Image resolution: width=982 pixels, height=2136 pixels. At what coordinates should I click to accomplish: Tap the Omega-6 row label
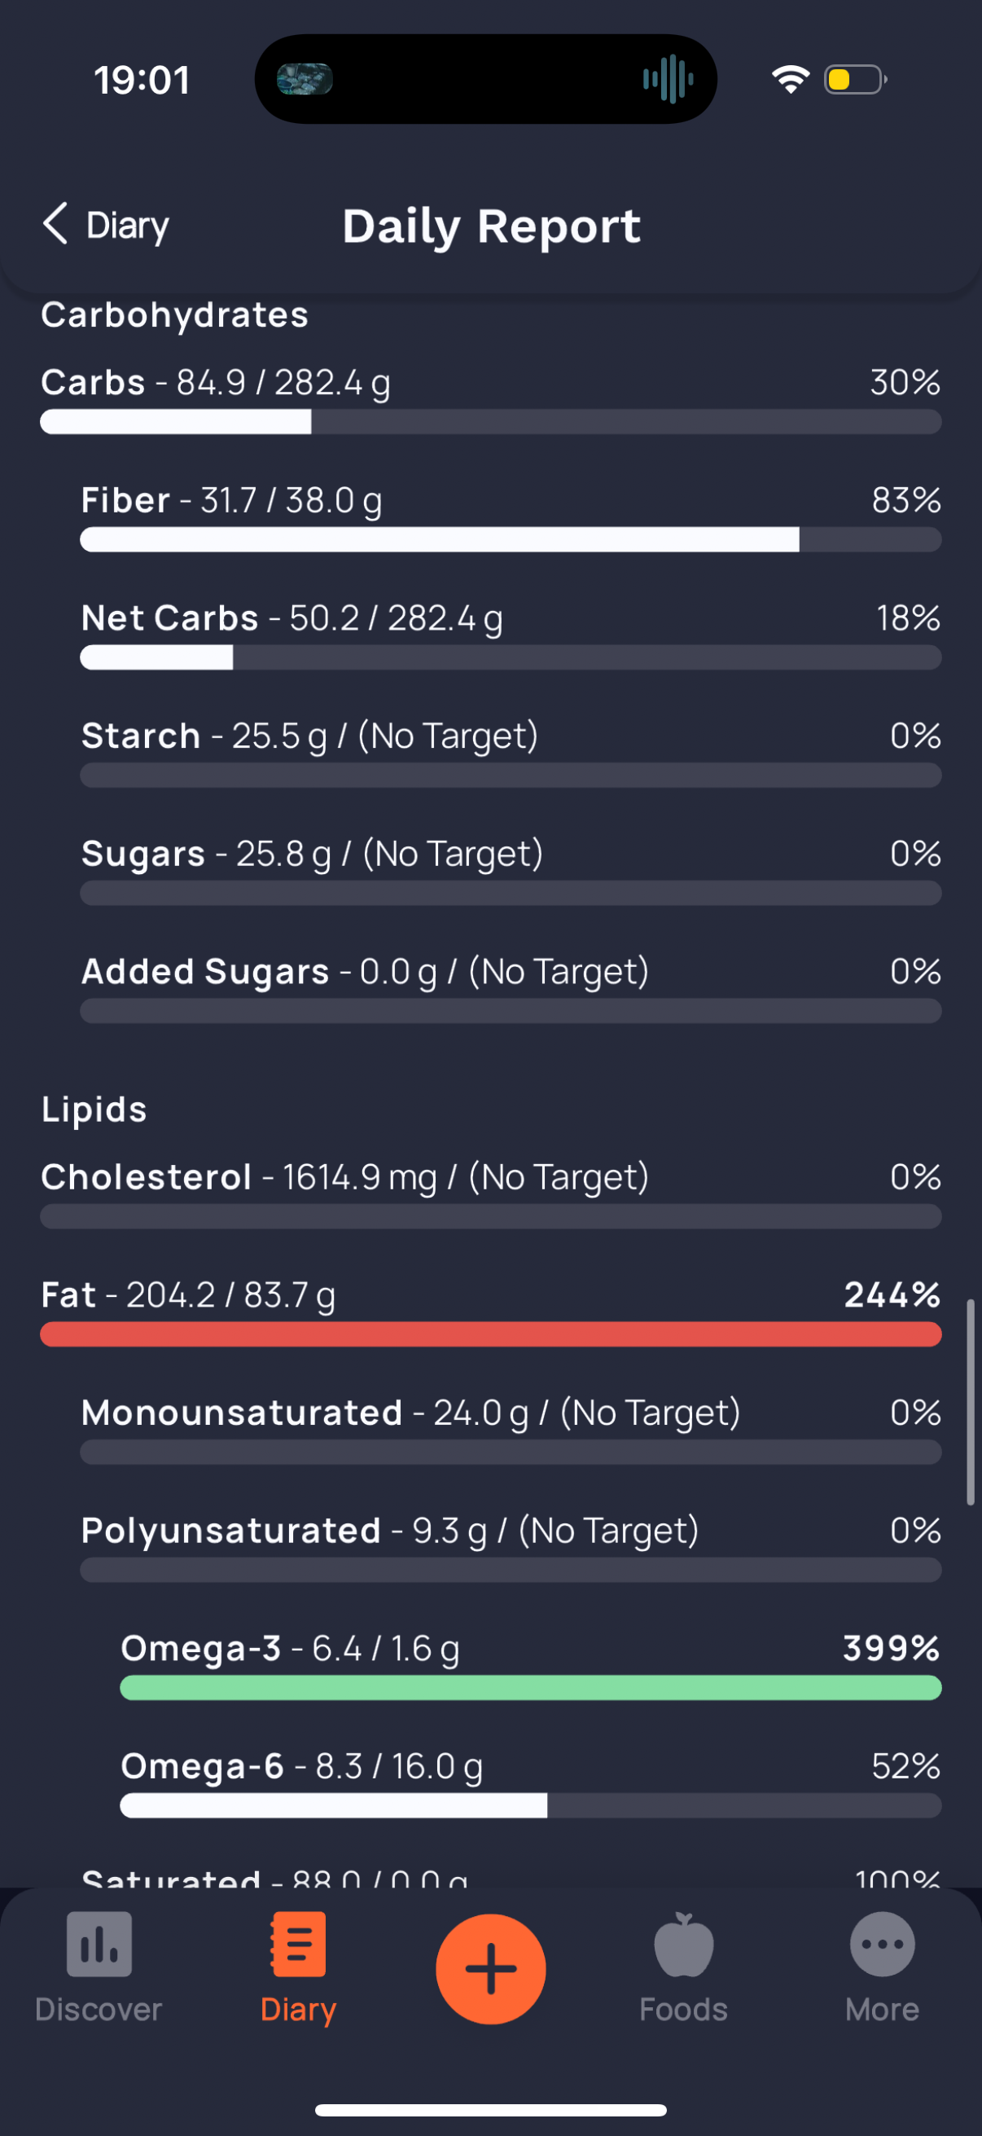(202, 1766)
